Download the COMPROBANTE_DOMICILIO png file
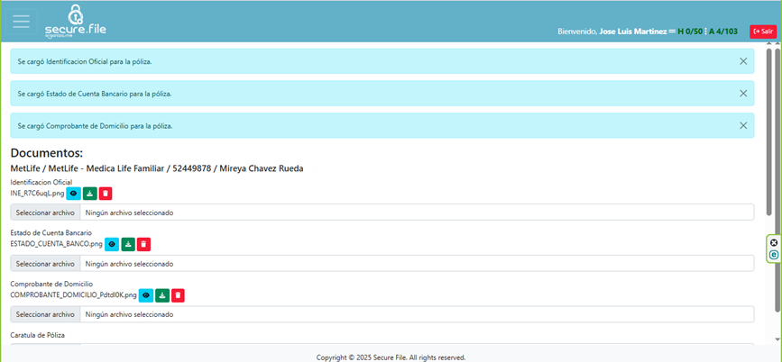The width and height of the screenshot is (782, 362). (x=162, y=294)
